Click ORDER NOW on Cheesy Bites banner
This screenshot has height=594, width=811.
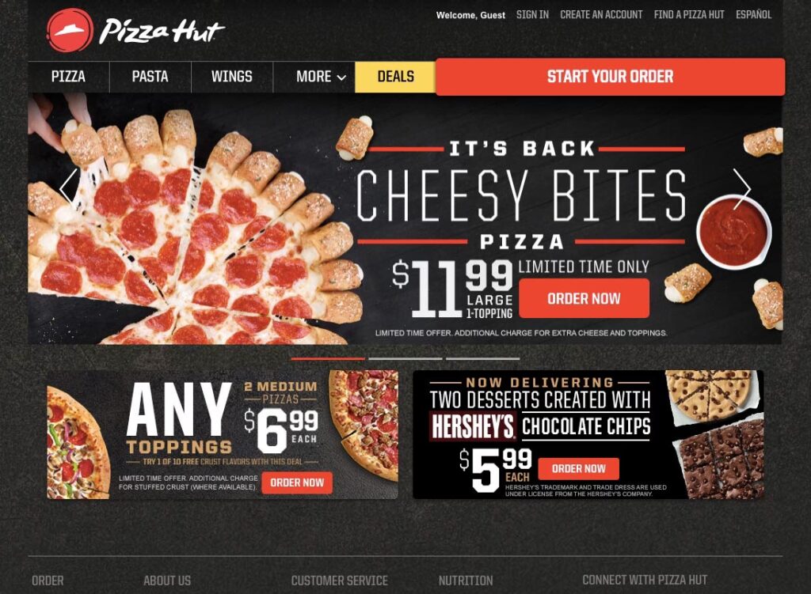pos(584,298)
